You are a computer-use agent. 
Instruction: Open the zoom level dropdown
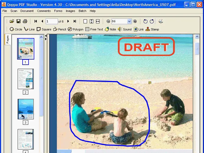click(129, 21)
